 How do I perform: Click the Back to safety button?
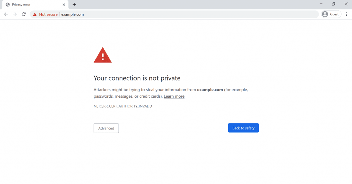243,128
